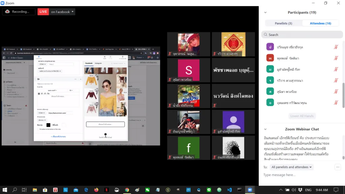Image resolution: width=345 pixels, height=194 pixels.
Task: Switch to the Attendees (16) tab
Action: [320, 23]
